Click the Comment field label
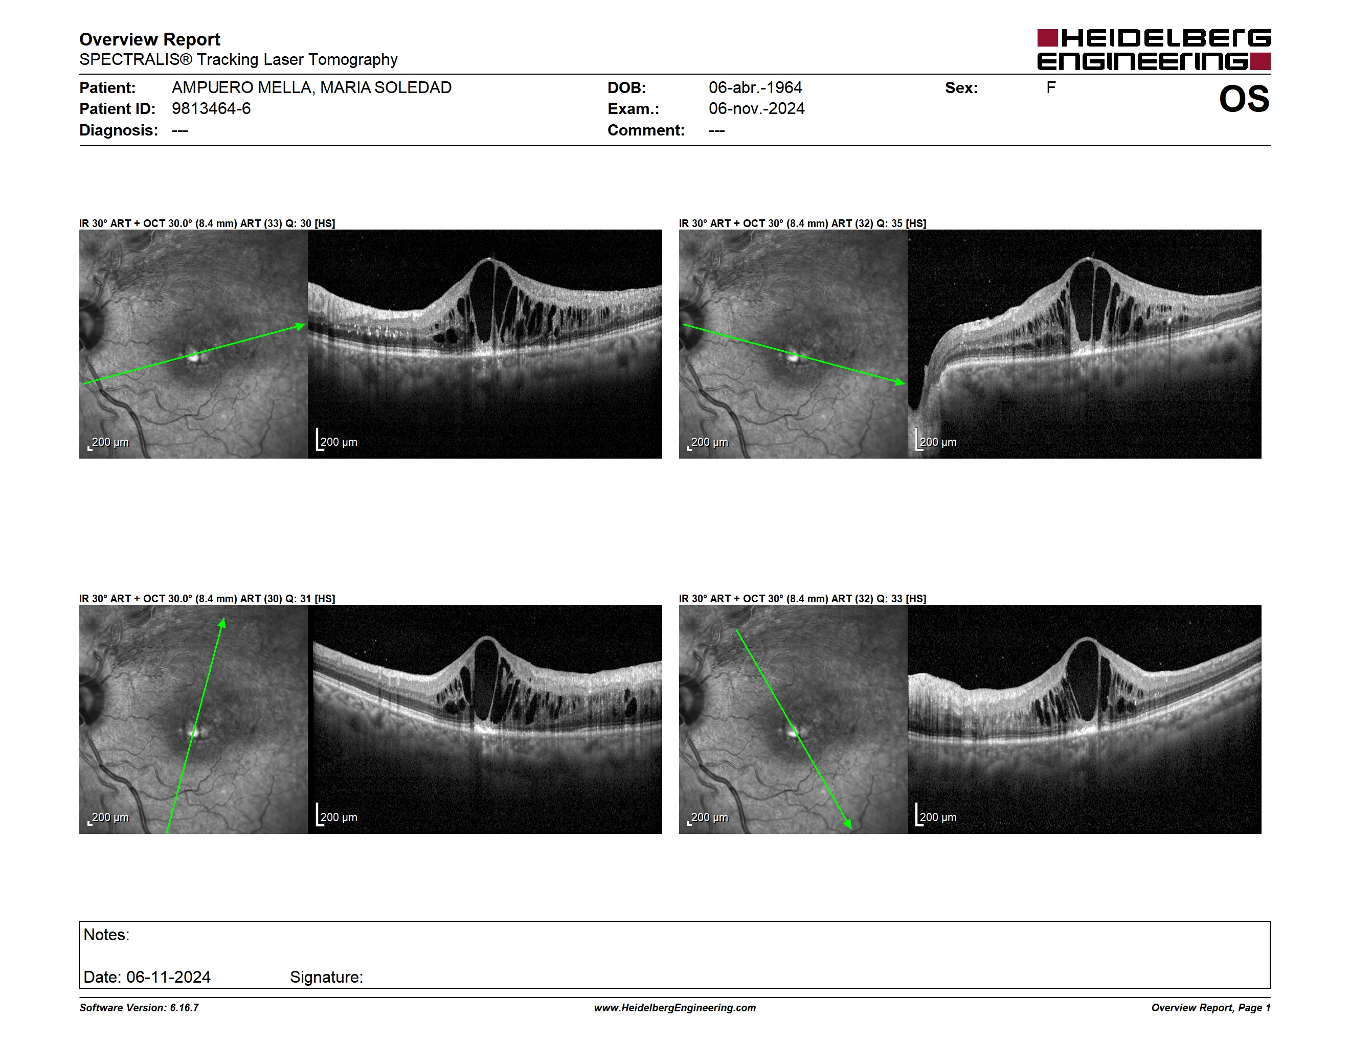1350x1043 pixels. pos(646,130)
